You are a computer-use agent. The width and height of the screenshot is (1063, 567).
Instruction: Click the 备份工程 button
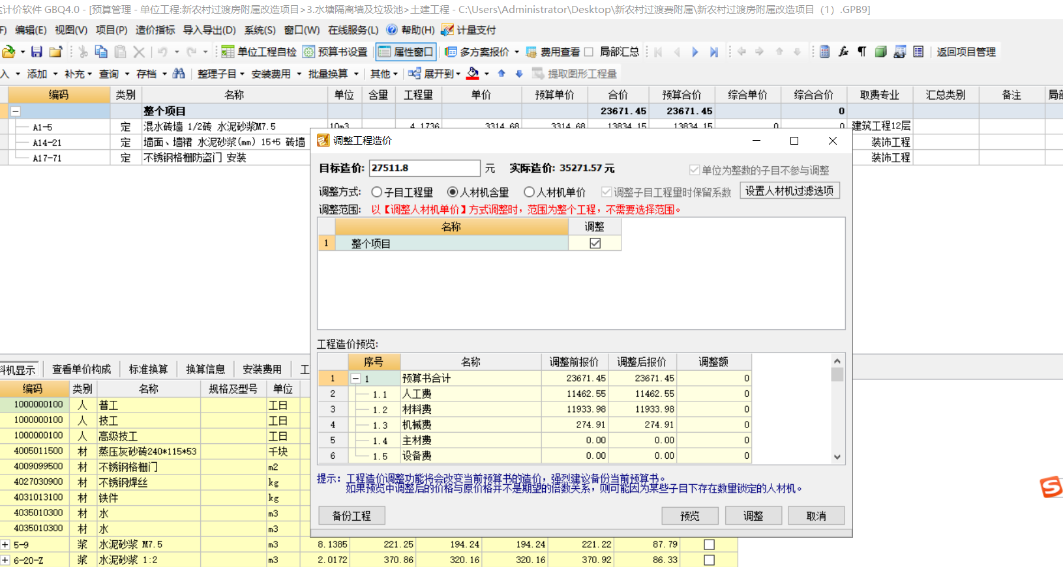(x=352, y=516)
